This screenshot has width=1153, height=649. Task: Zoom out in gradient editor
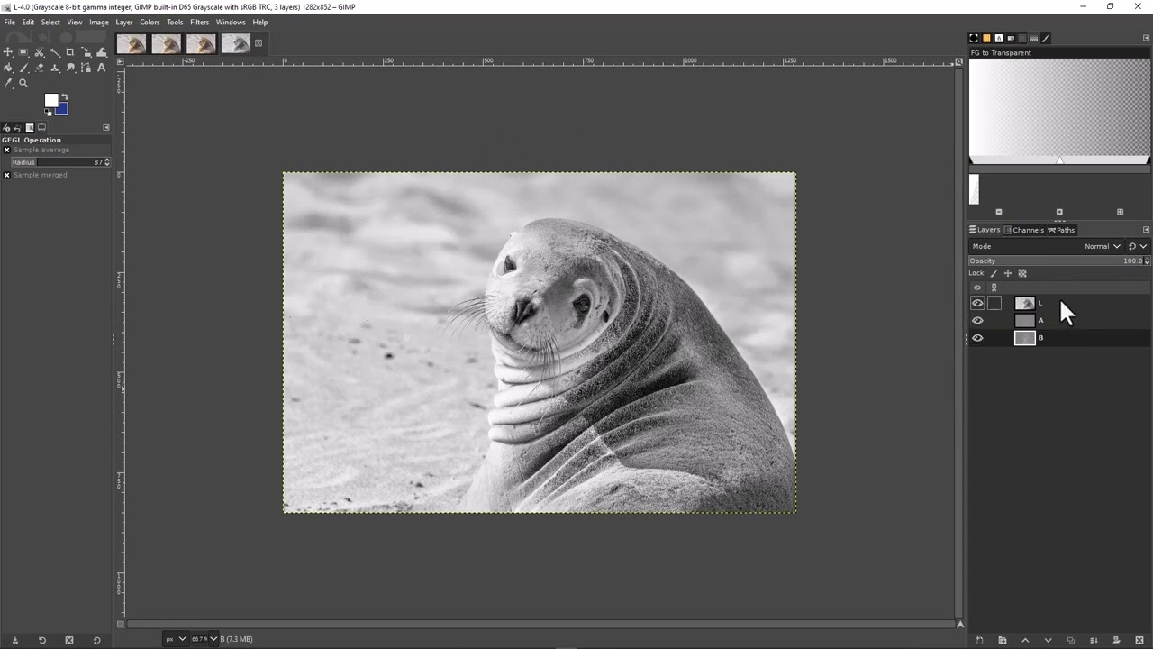click(x=999, y=212)
